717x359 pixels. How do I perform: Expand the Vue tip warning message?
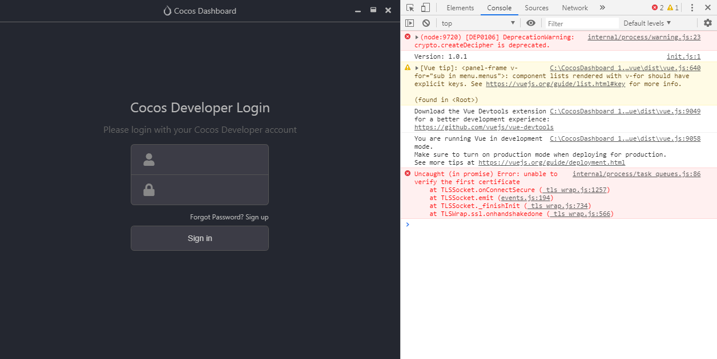pos(417,68)
